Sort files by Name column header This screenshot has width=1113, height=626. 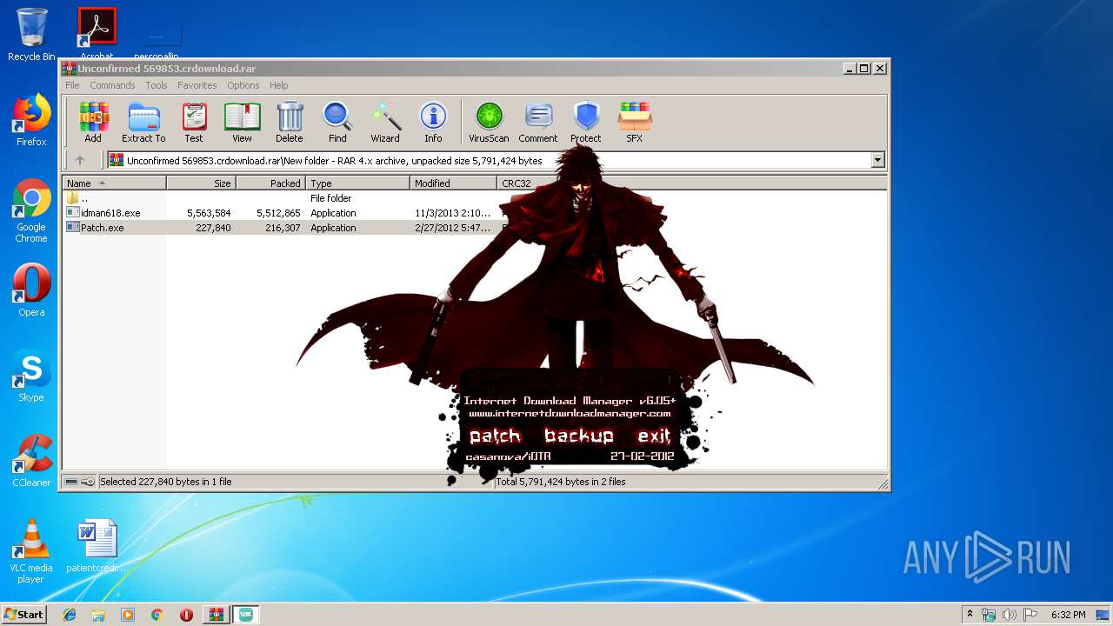pos(114,183)
